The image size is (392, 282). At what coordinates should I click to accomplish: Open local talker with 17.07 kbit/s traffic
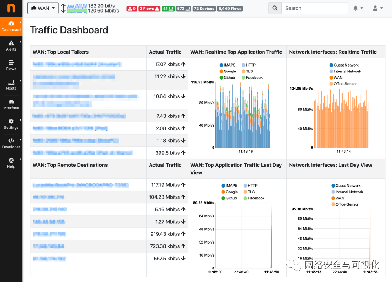pyautogui.click(x=77, y=64)
